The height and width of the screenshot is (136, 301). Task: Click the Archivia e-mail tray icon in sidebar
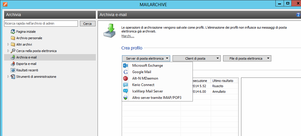[13, 57]
